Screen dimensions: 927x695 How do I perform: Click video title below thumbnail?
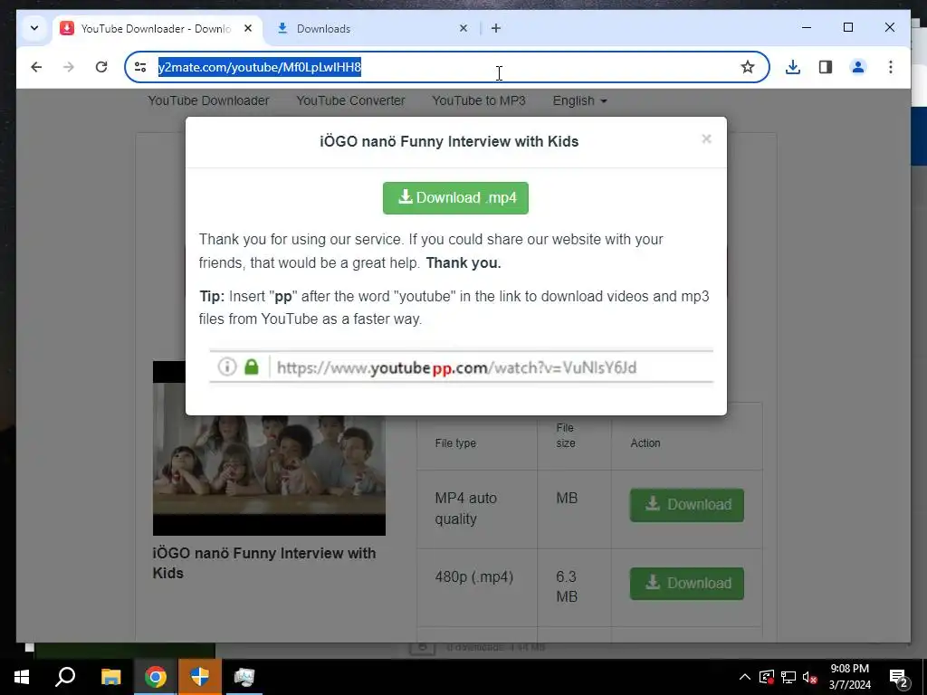pos(264,563)
